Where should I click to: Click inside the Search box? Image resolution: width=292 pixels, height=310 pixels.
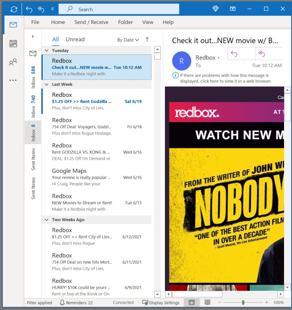[119, 9]
